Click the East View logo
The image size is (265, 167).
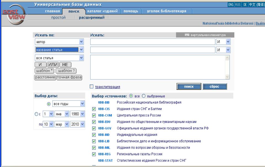pos(14,15)
